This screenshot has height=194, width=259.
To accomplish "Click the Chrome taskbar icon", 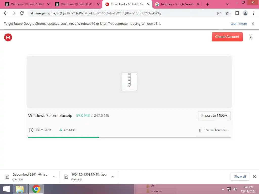I will coord(36,189).
